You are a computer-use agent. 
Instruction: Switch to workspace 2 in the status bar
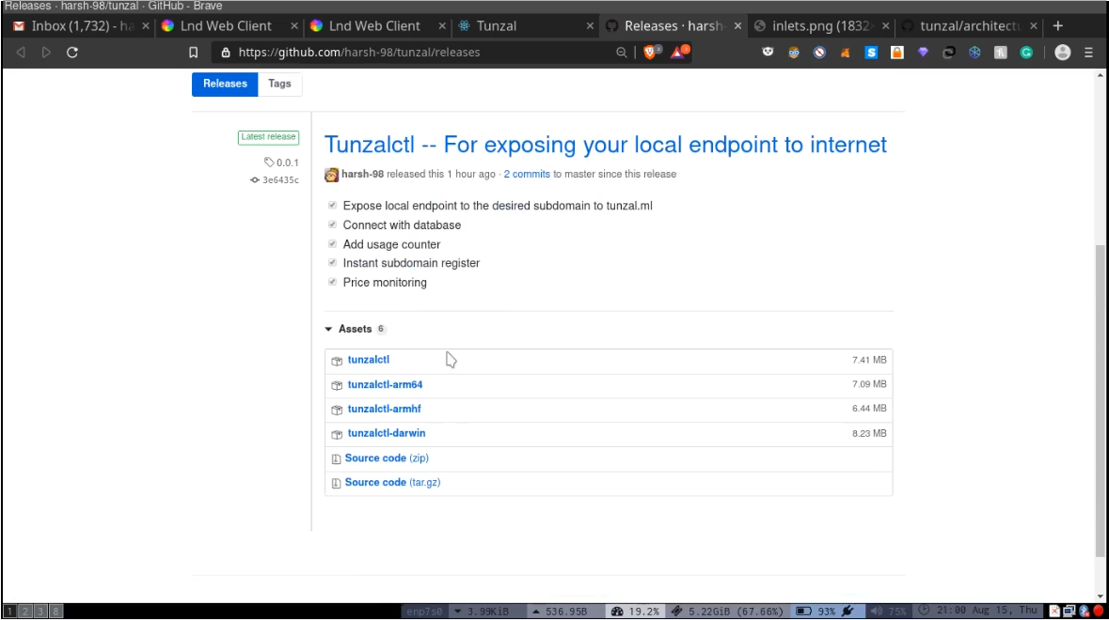tap(24, 612)
